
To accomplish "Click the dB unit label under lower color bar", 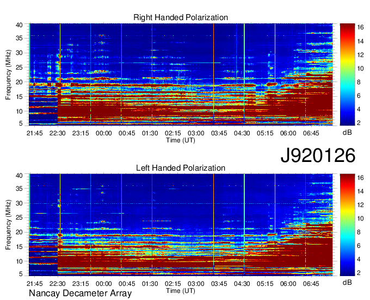I will [347, 282].
